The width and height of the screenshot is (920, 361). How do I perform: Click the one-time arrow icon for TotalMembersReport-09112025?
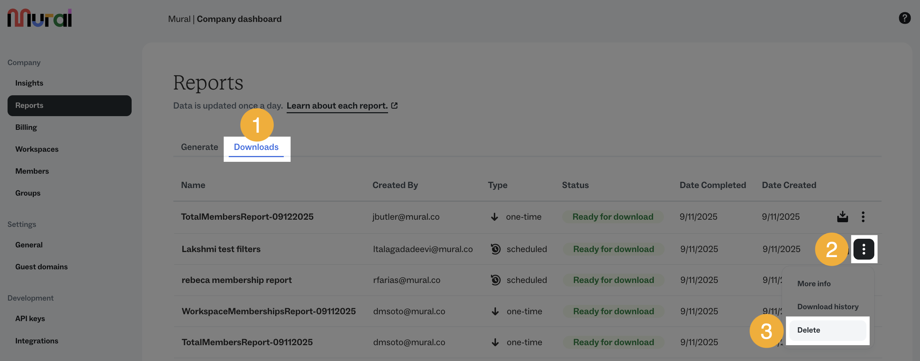tap(495, 342)
